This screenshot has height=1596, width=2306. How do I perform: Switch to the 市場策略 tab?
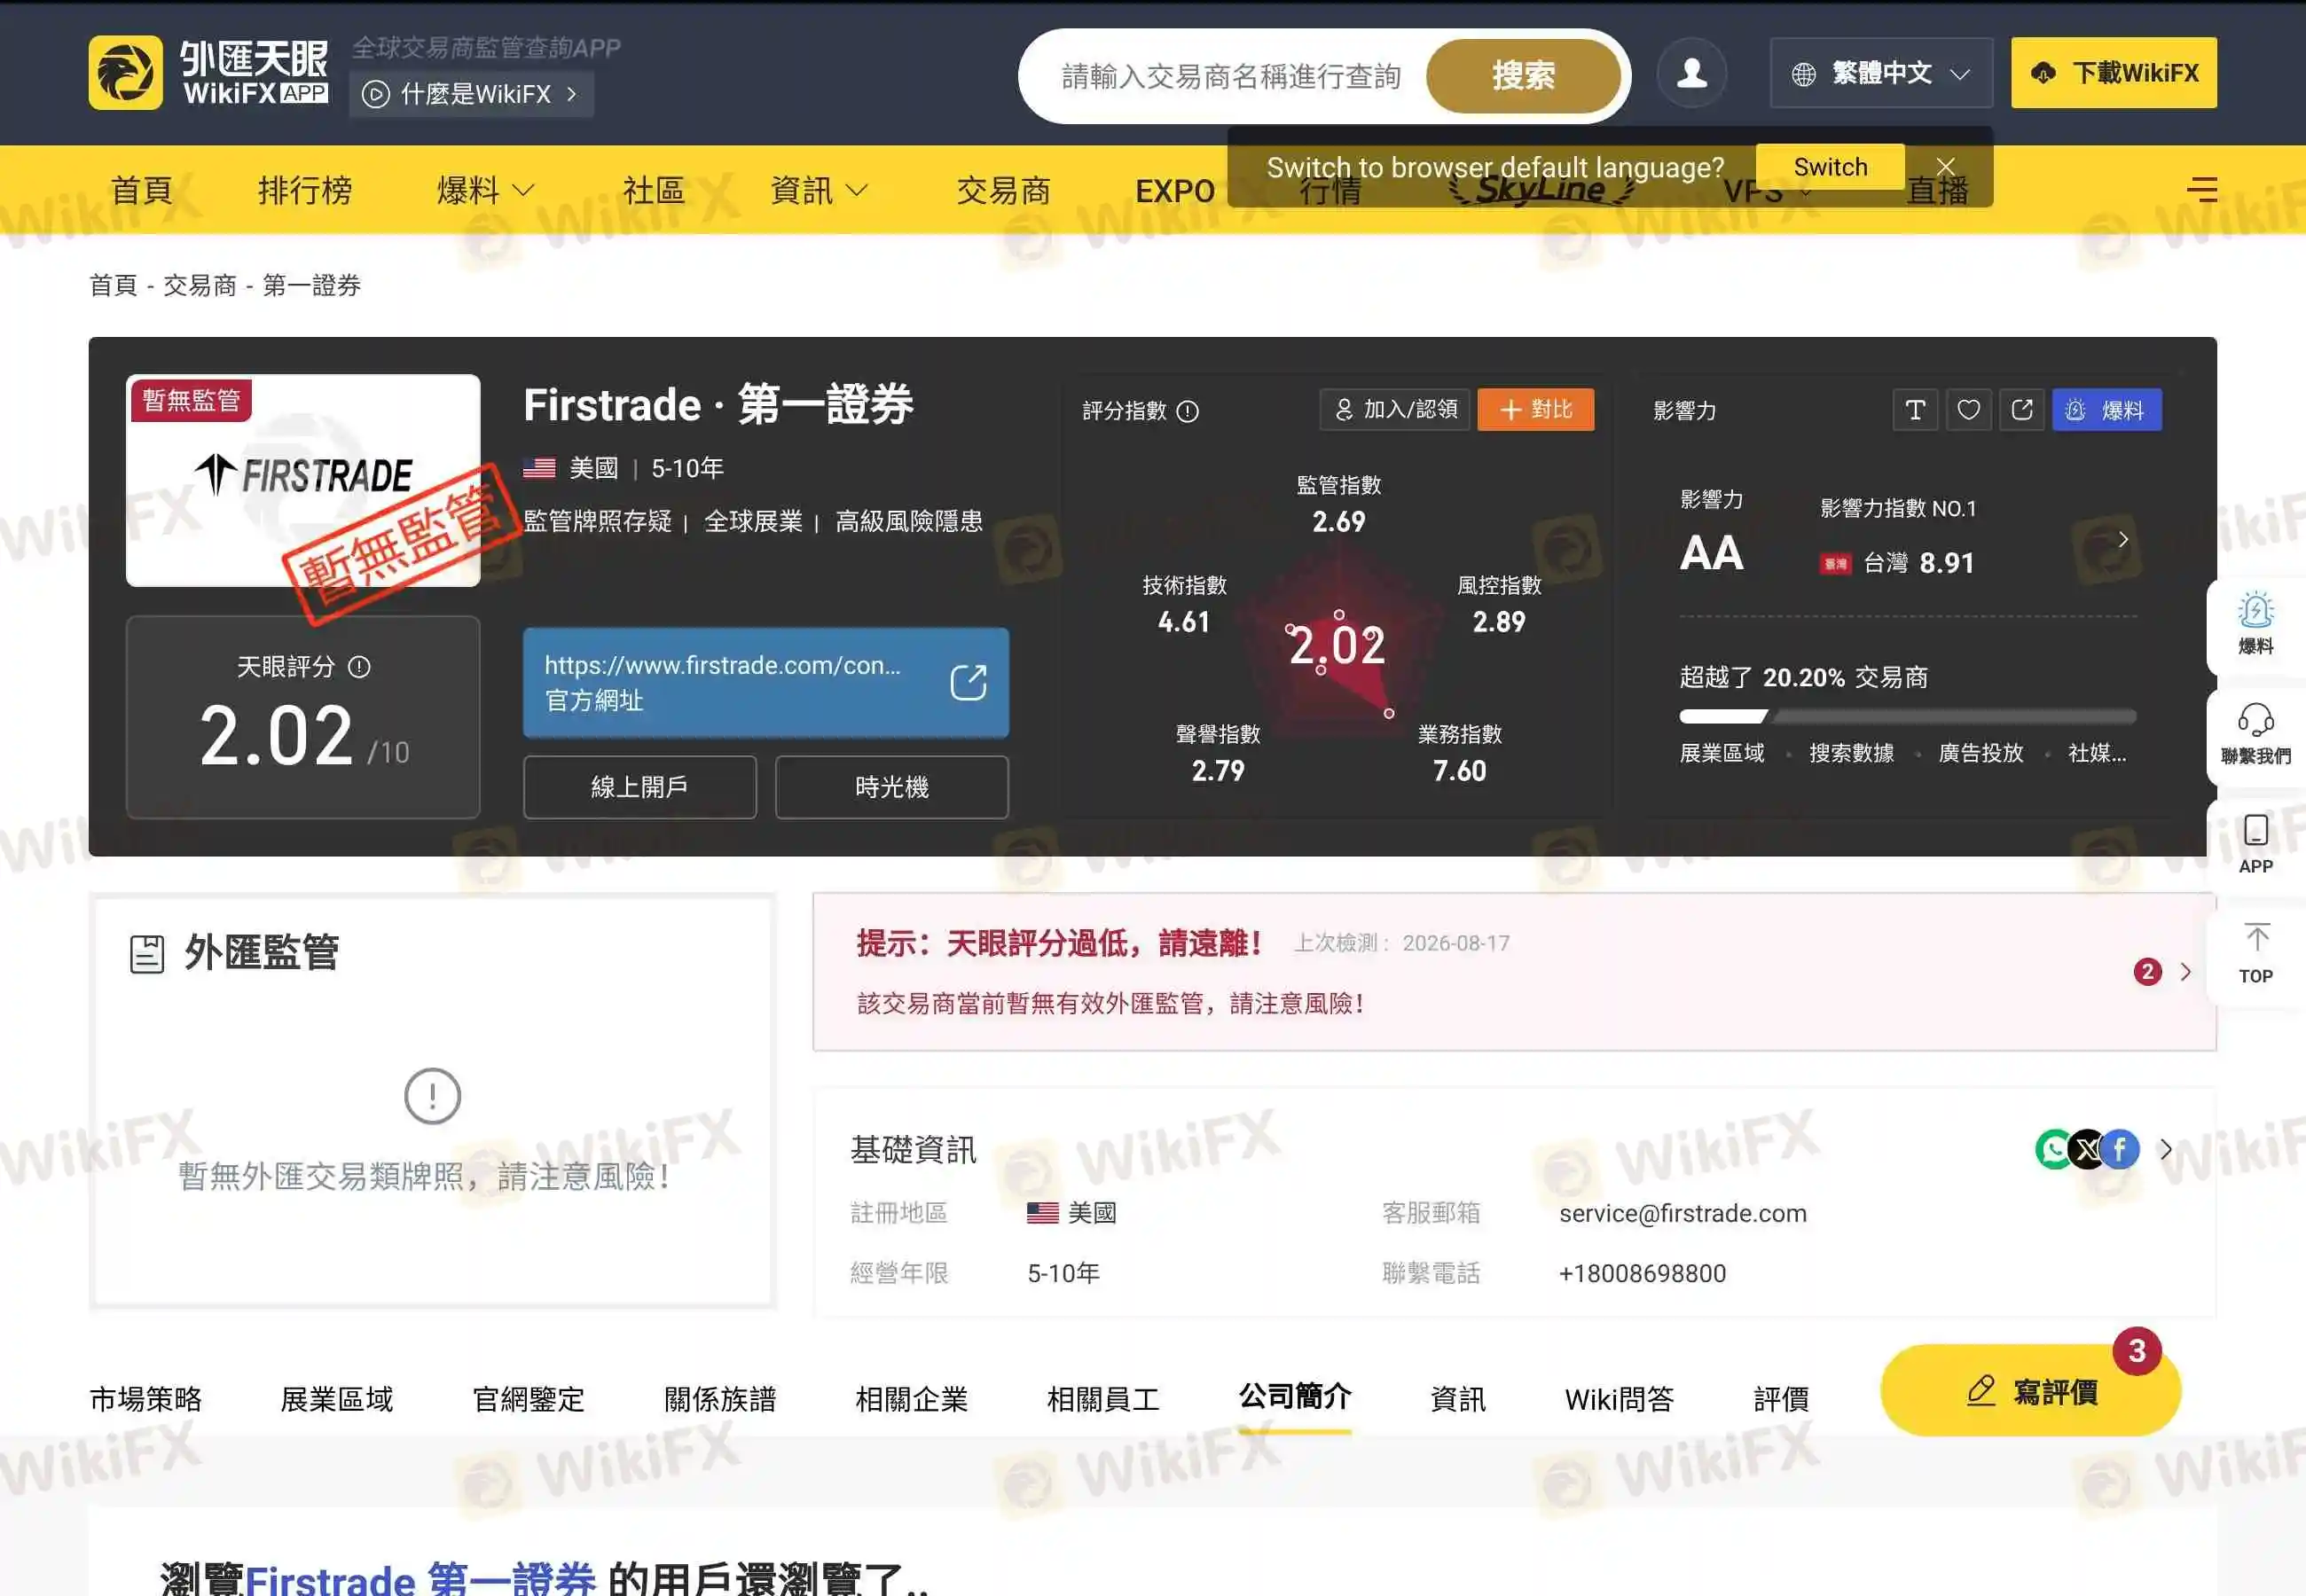pos(146,1399)
